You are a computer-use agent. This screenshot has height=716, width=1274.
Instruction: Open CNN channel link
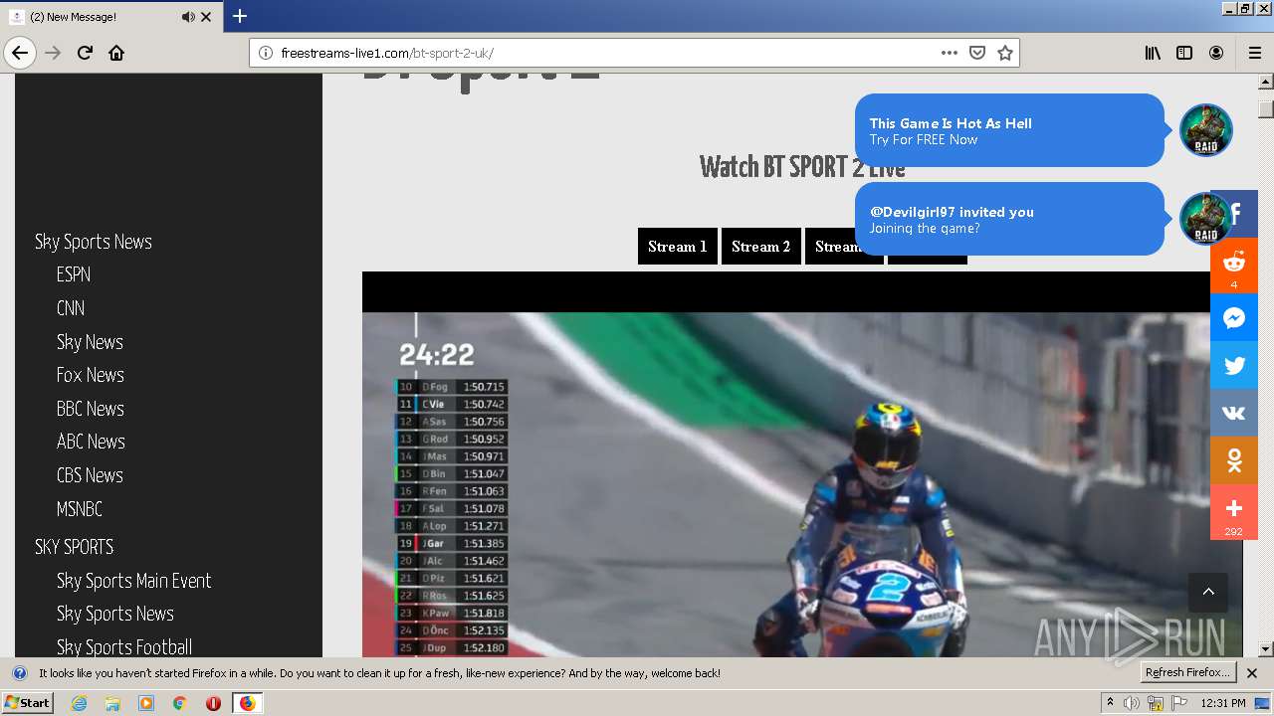click(71, 308)
